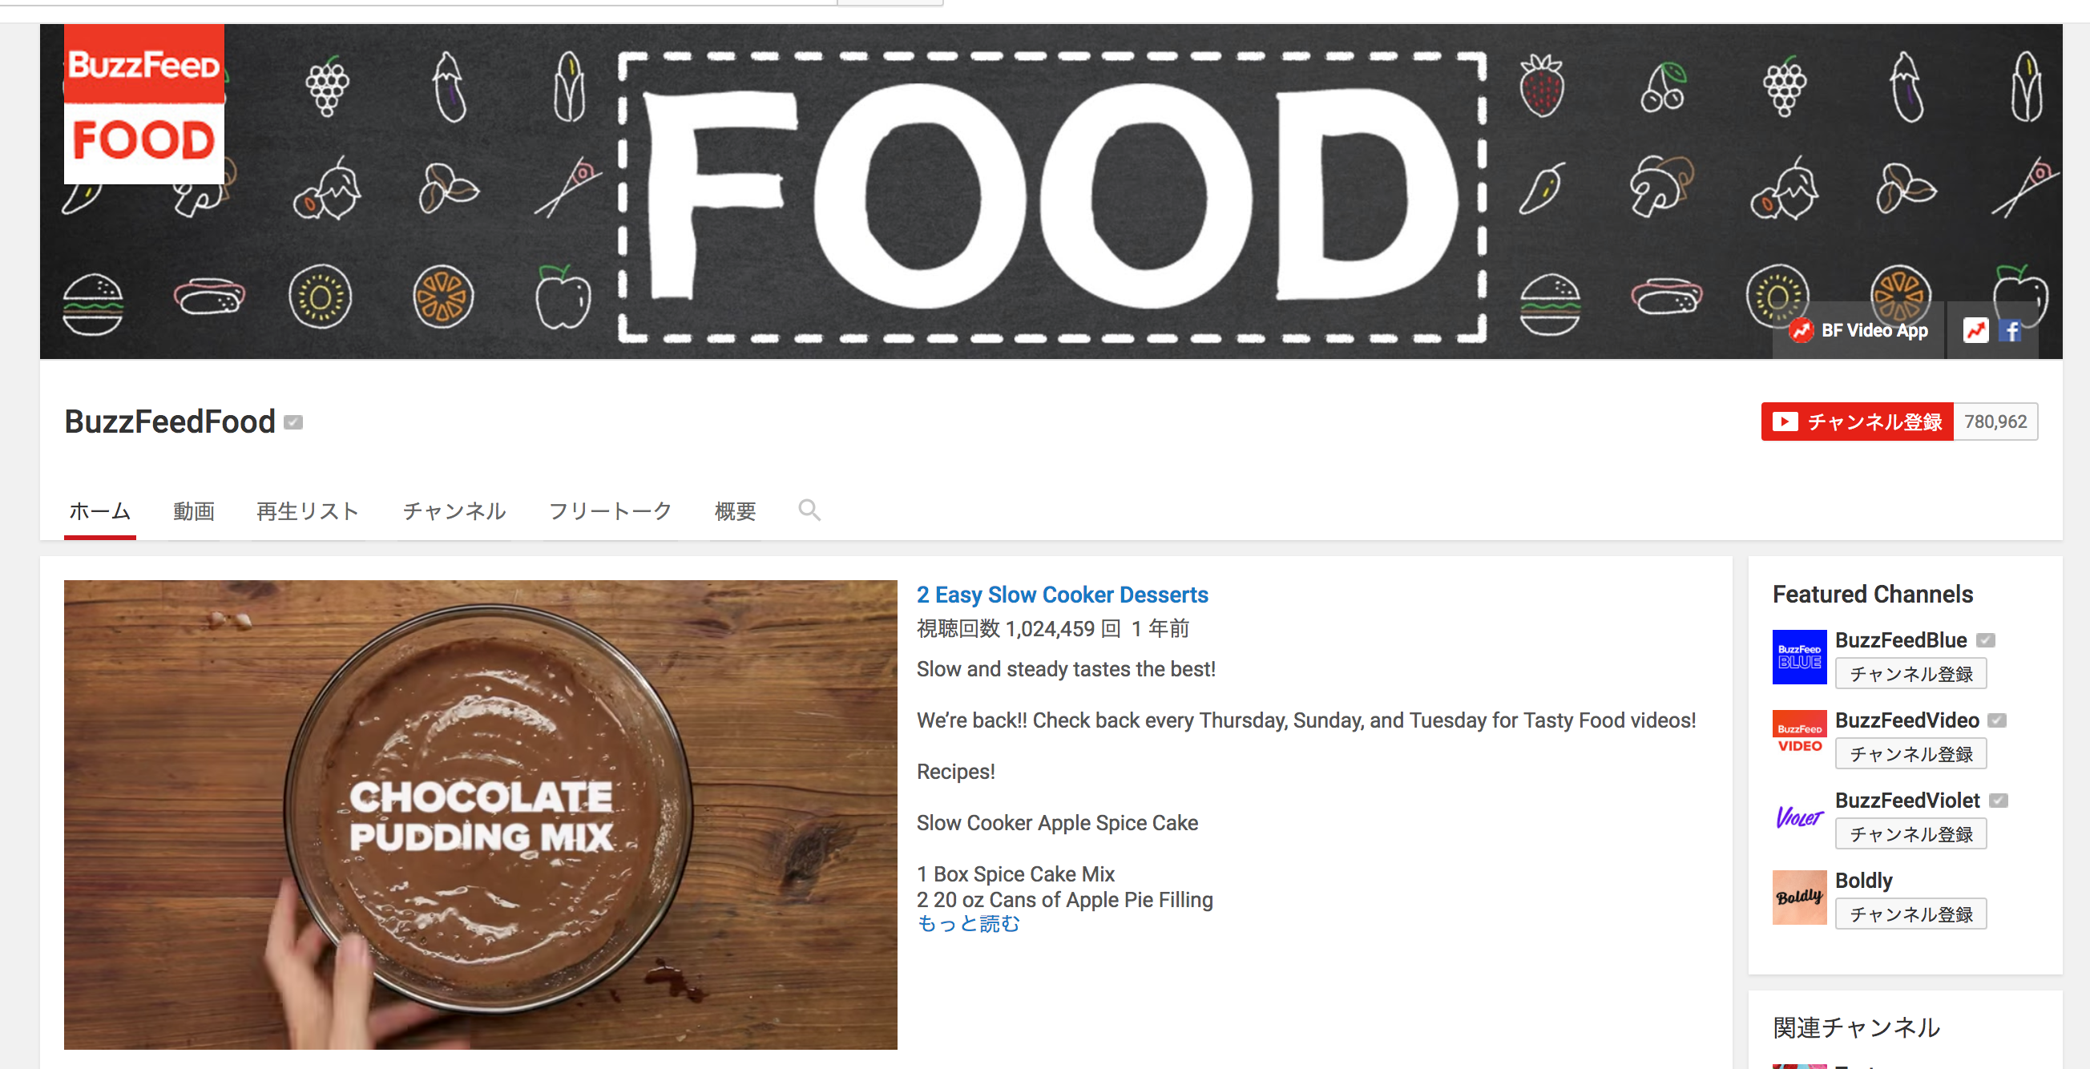Image resolution: width=2090 pixels, height=1069 pixels.
Task: Click the BuzzFeedFood channel title
Action: click(x=171, y=422)
